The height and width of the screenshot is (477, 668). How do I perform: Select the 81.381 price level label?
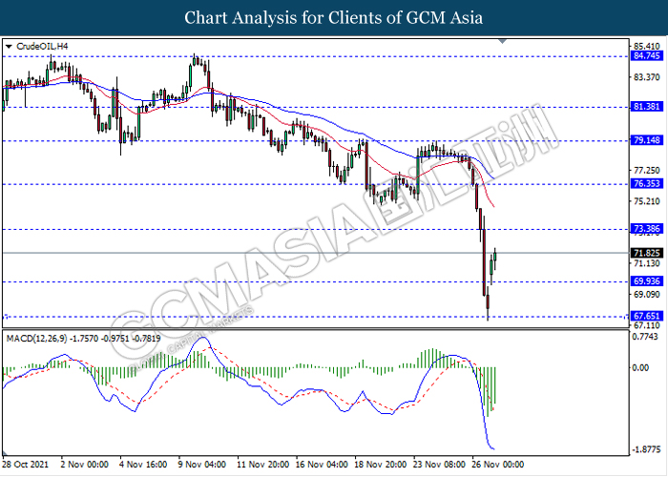pyautogui.click(x=646, y=107)
